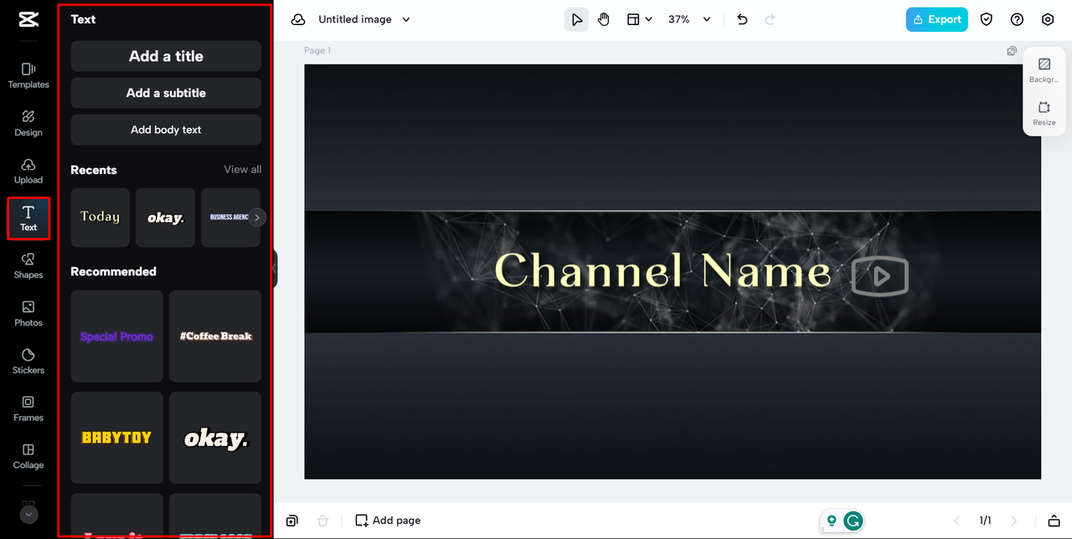
Task: Open the shield privacy icon
Action: 987,19
